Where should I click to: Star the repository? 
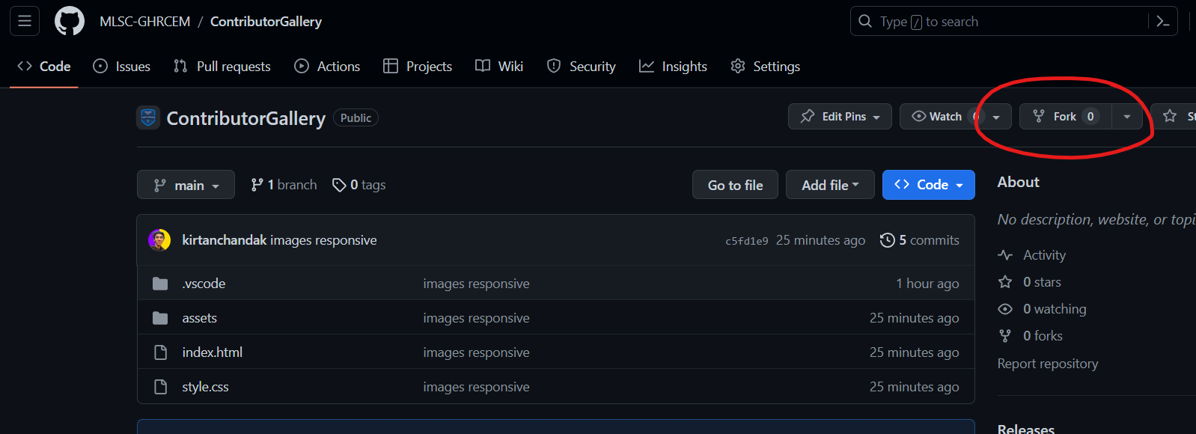(1175, 117)
